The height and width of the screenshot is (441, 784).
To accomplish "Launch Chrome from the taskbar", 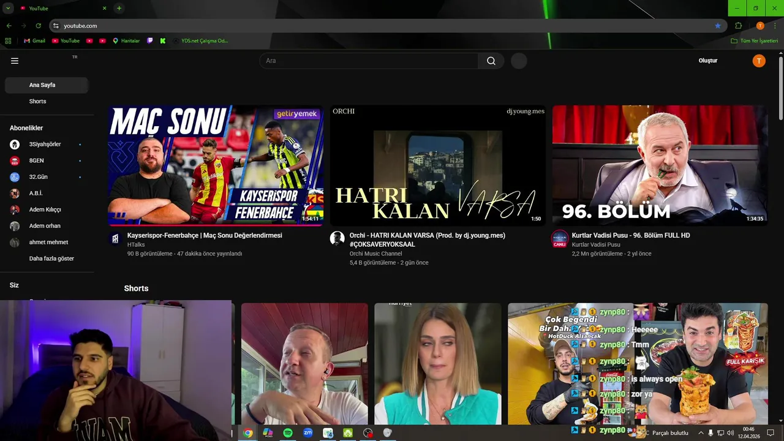I will click(x=247, y=433).
